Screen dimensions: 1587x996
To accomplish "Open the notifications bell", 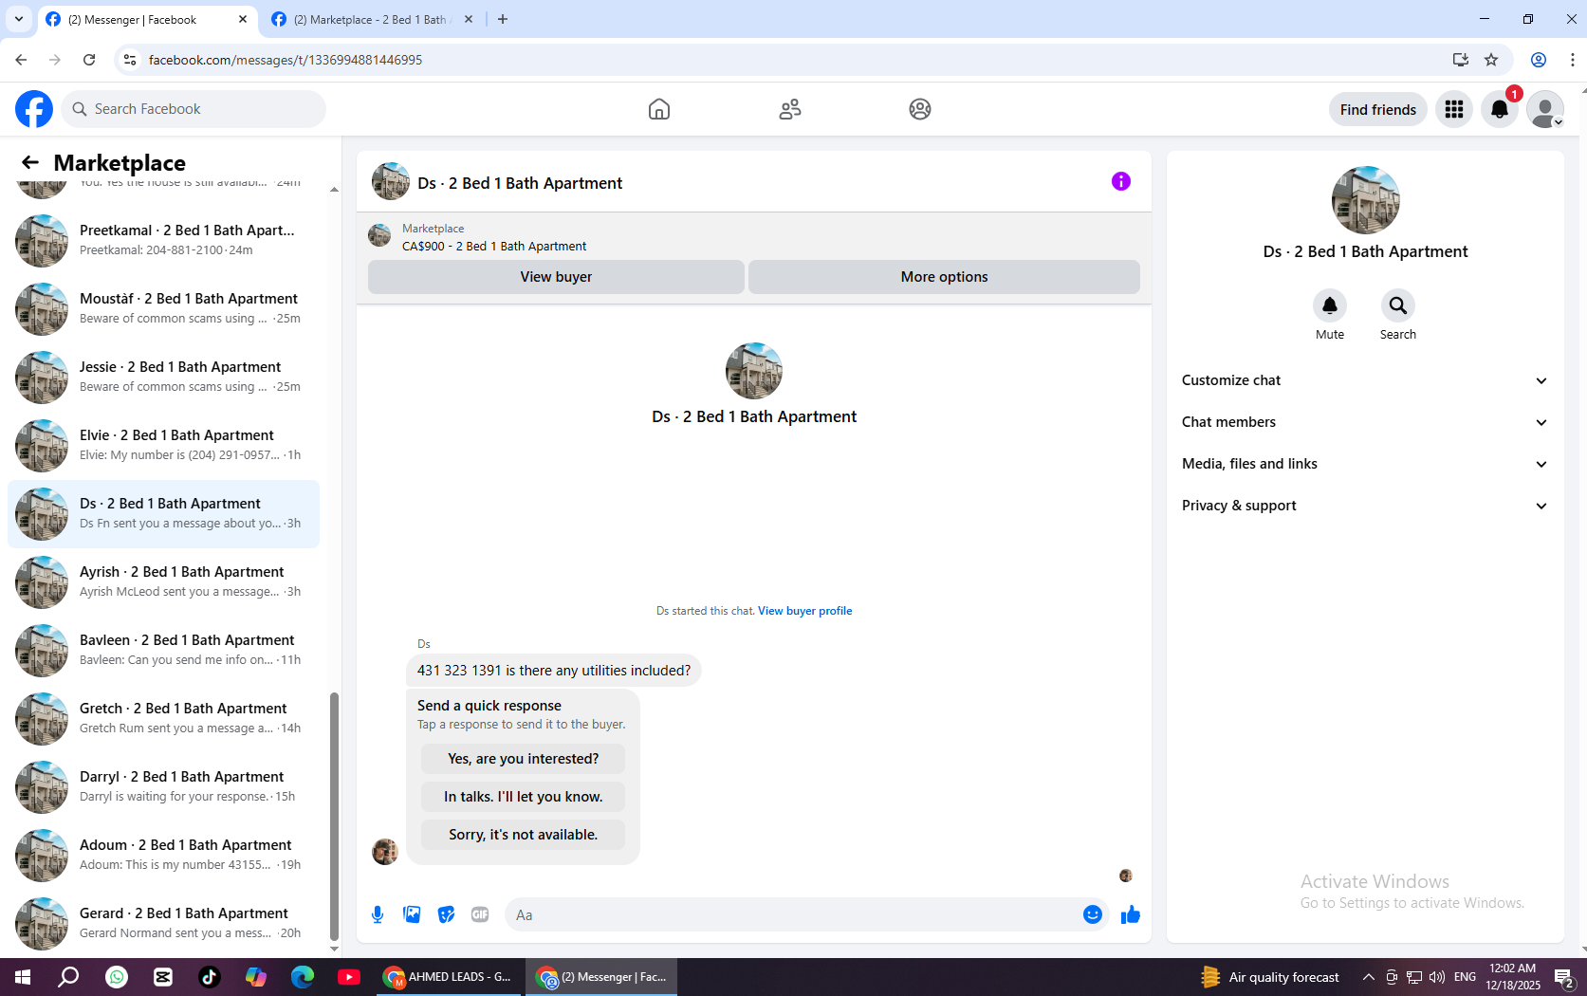I will tap(1500, 109).
